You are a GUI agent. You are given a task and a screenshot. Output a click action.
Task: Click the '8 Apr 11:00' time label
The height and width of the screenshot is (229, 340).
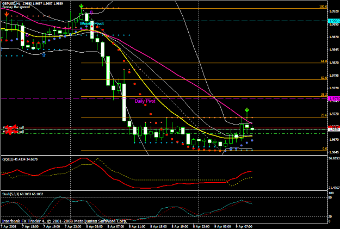[x=138, y=227]
